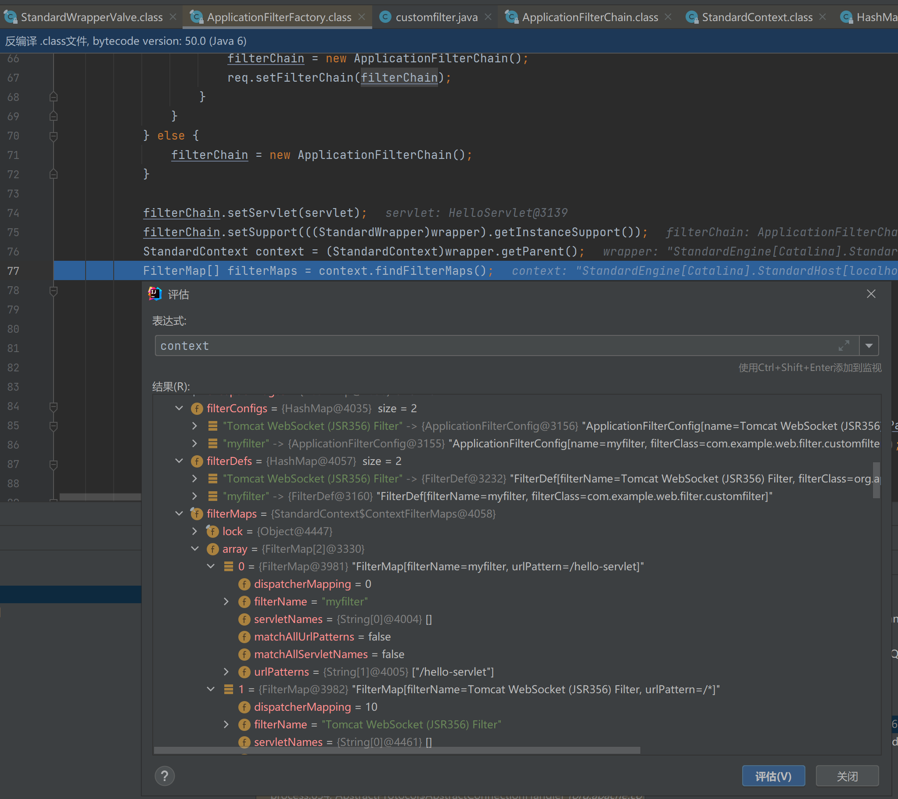Click the fold marker at line 84
The image size is (898, 799).
click(x=54, y=407)
